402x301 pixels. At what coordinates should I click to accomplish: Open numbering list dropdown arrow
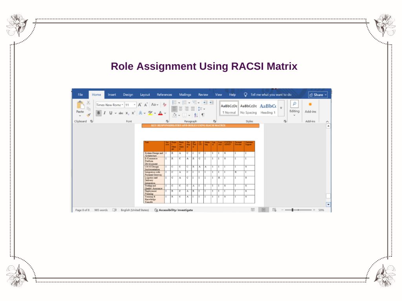[x=189, y=103]
